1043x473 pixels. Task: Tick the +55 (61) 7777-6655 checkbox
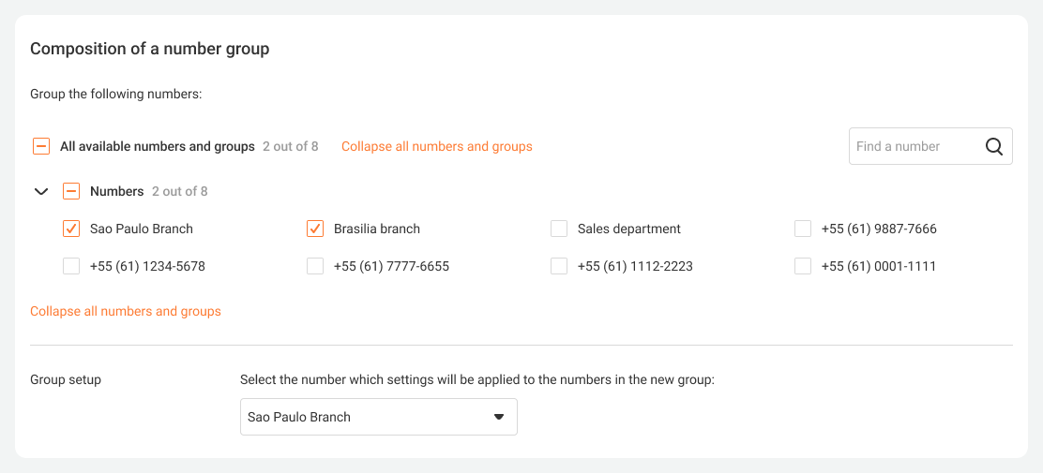[x=315, y=266]
